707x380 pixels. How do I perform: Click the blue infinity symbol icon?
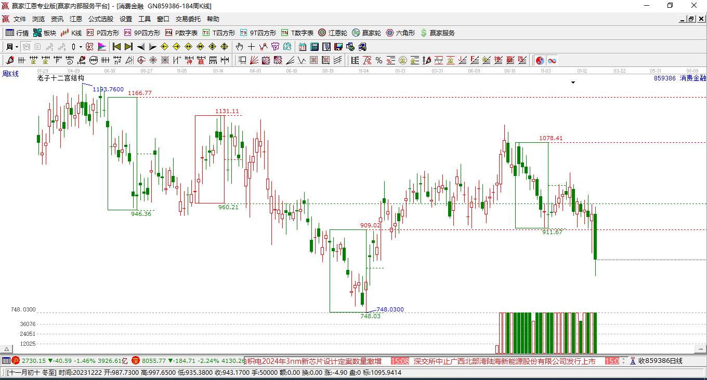pos(552,60)
